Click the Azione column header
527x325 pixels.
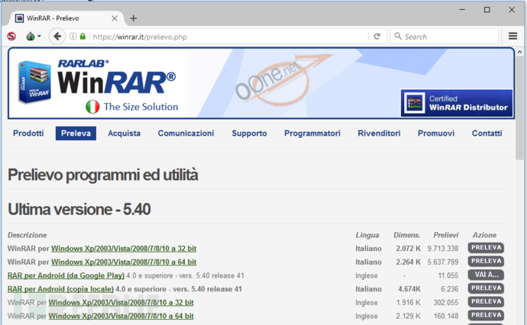point(484,235)
